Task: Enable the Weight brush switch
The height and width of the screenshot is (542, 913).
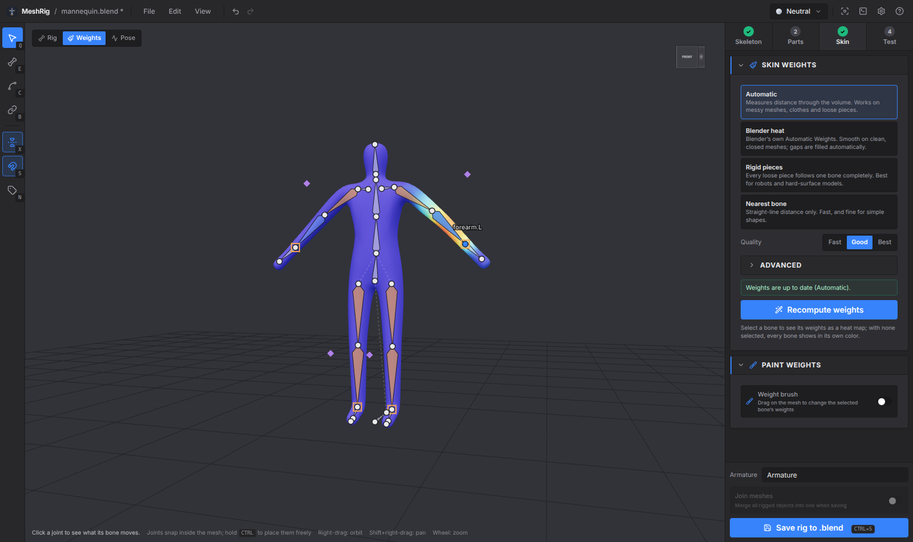Action: [884, 402]
